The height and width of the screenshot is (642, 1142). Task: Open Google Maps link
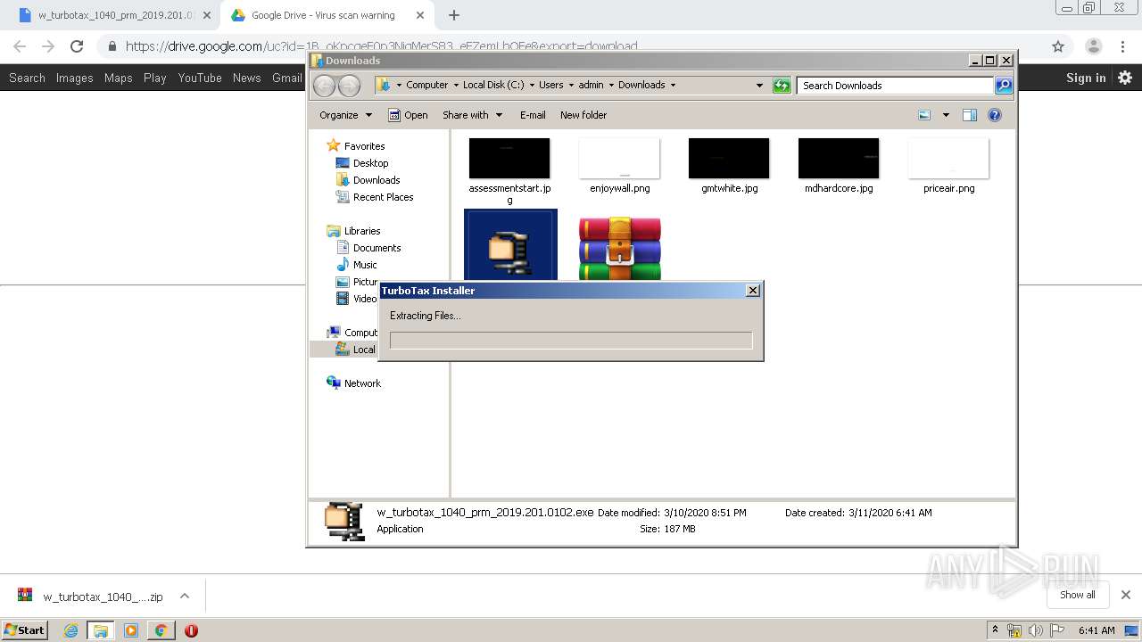118,78
